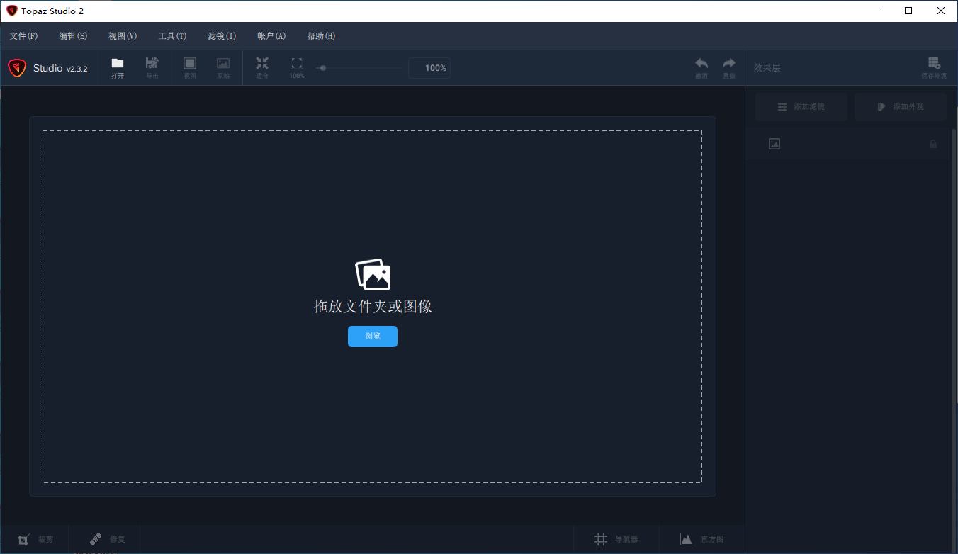The image size is (958, 554).
Task: Show the original via 原始 icon
Action: [x=223, y=64]
